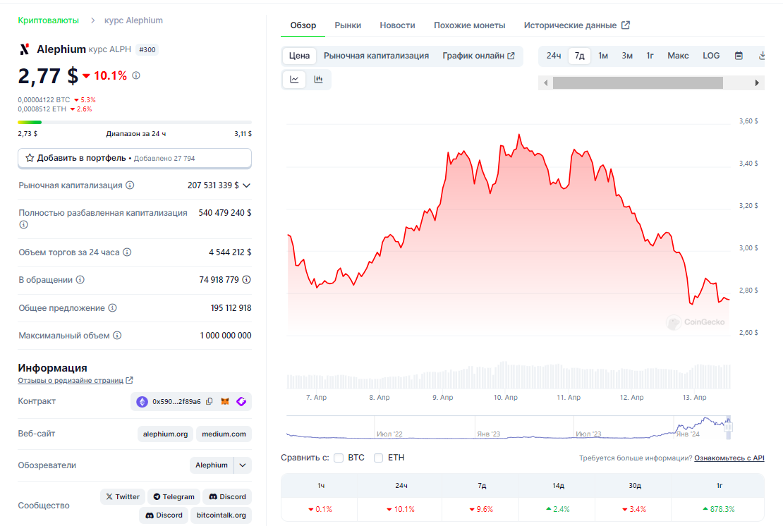This screenshot has width=783, height=526.
Task: Click info icon next to price change
Action: click(x=136, y=75)
